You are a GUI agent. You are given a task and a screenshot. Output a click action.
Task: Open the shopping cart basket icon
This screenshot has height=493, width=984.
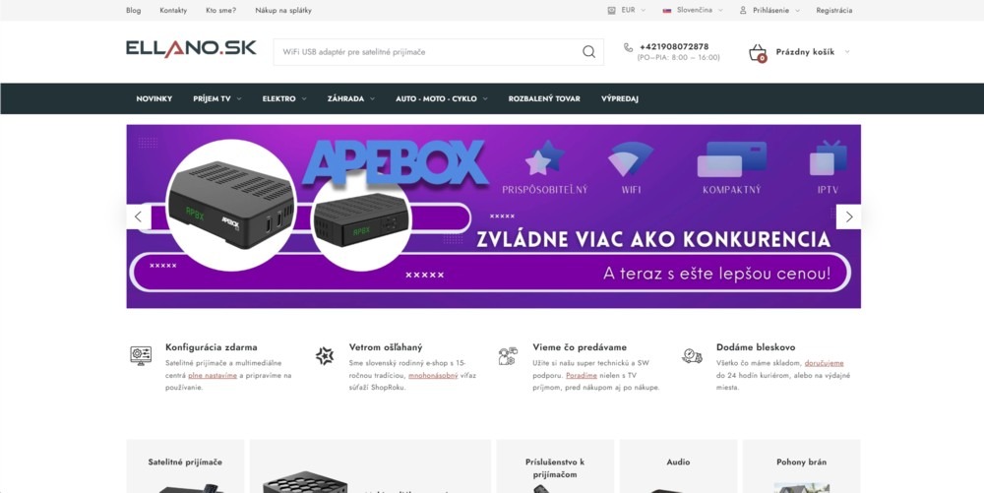click(758, 53)
